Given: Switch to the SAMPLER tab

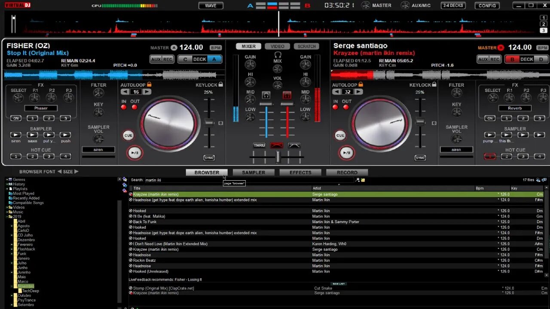Looking at the screenshot, I should (254, 173).
